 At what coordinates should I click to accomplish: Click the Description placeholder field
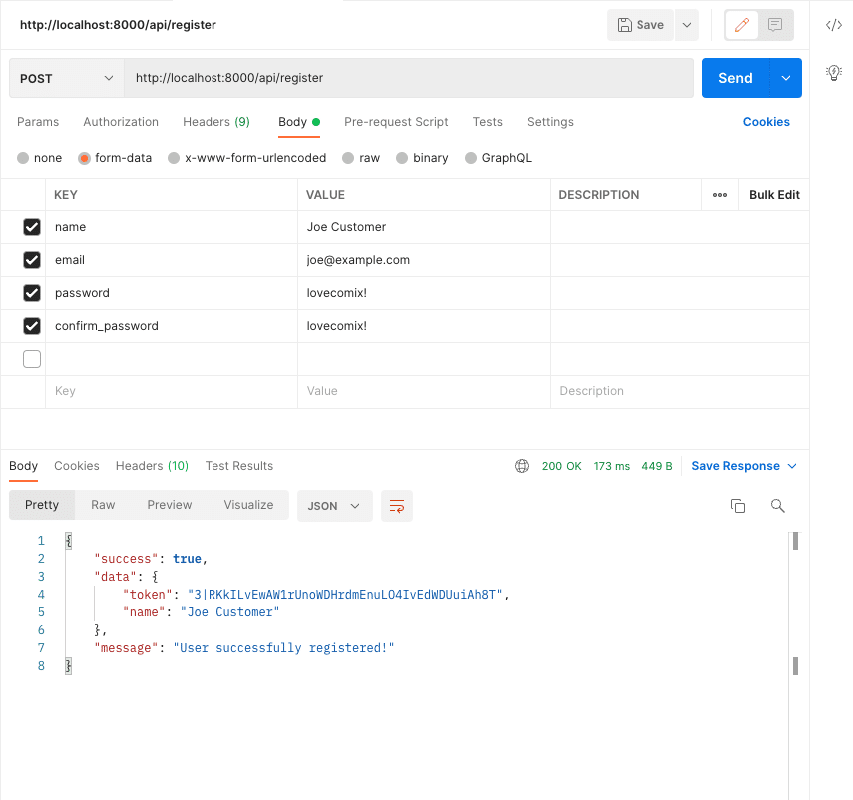click(x=679, y=392)
